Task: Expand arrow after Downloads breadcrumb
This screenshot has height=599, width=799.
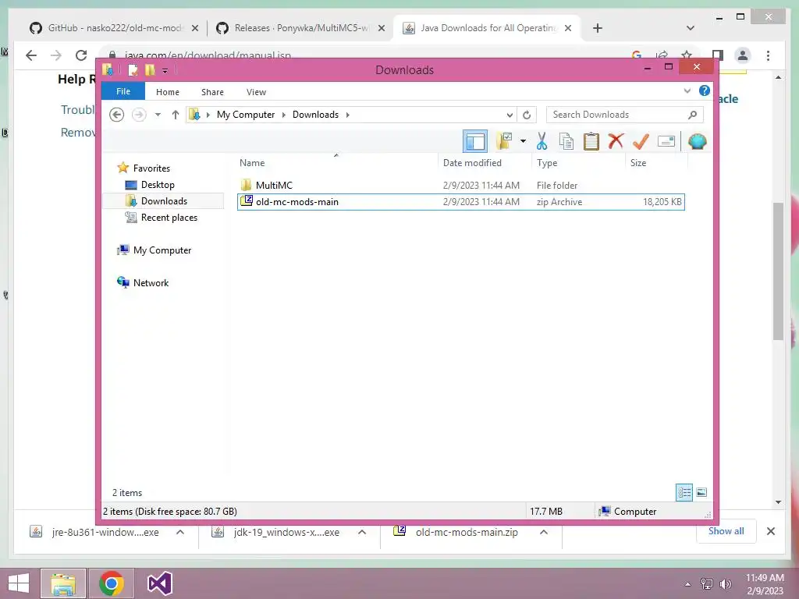Action: tap(347, 115)
